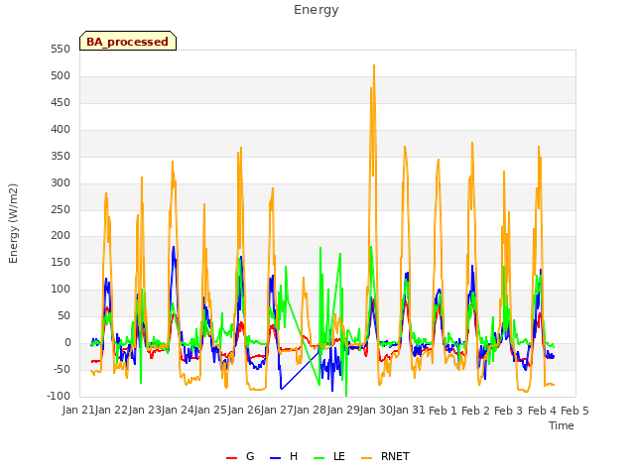Click the 0 y-axis tick label
The height and width of the screenshot is (476, 635).
click(x=67, y=343)
